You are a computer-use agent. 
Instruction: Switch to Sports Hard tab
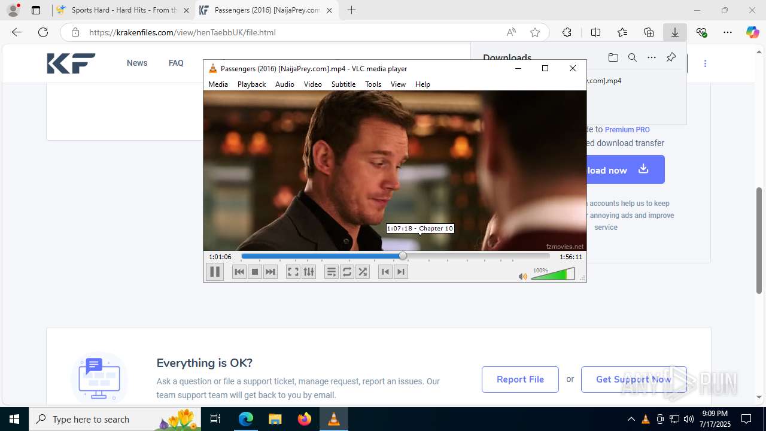(123, 10)
